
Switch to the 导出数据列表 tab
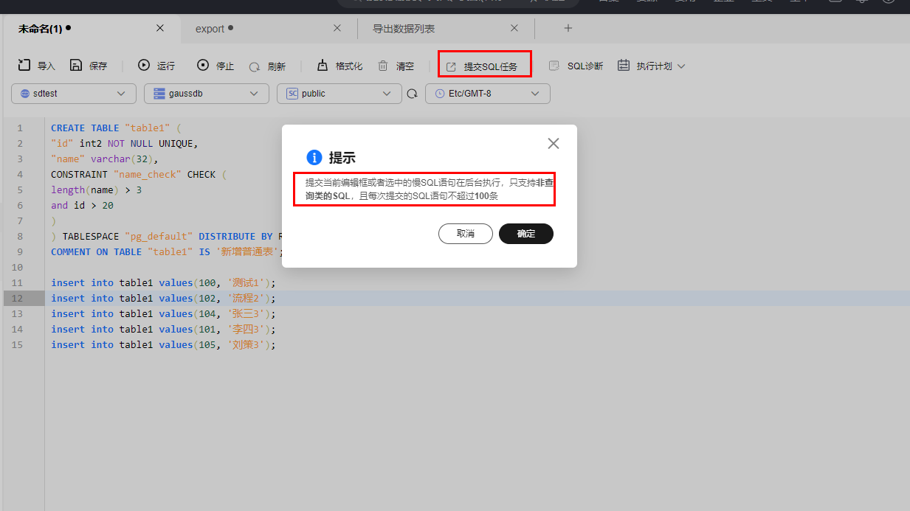pos(404,29)
